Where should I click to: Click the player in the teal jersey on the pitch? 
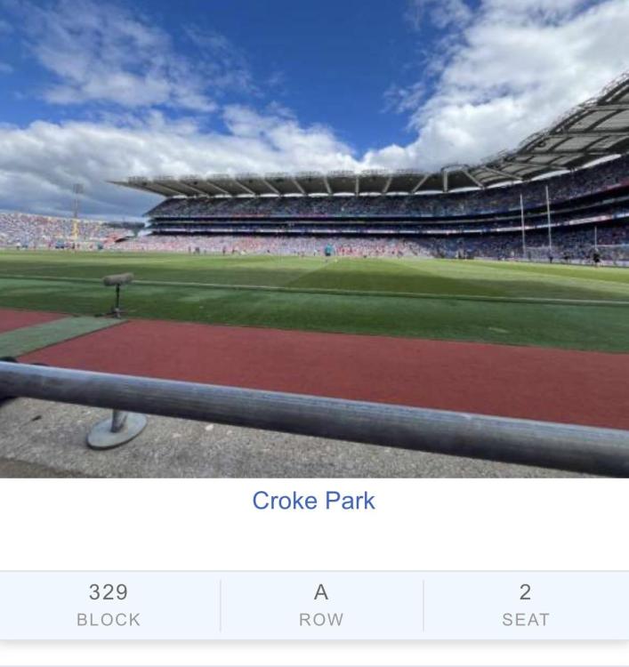click(x=328, y=251)
